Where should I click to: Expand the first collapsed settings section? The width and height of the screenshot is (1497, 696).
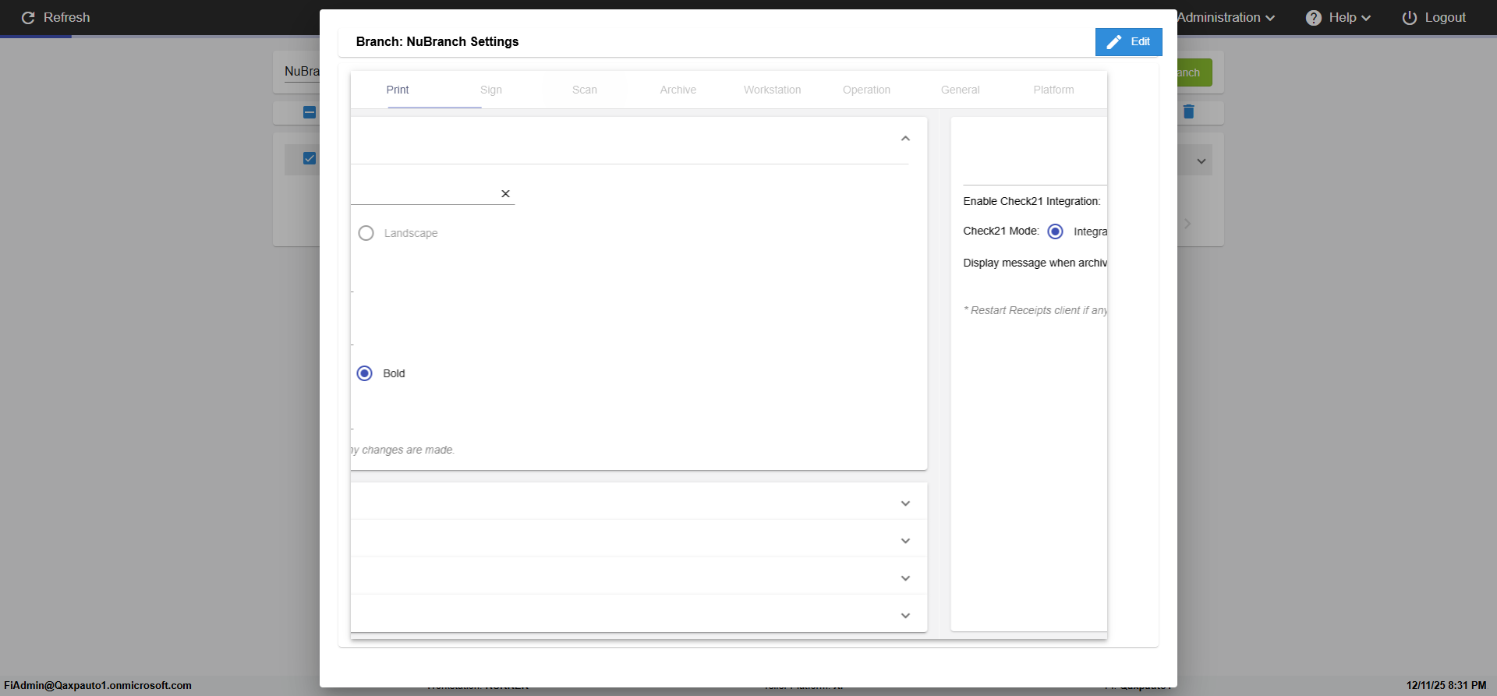pyautogui.click(x=905, y=503)
